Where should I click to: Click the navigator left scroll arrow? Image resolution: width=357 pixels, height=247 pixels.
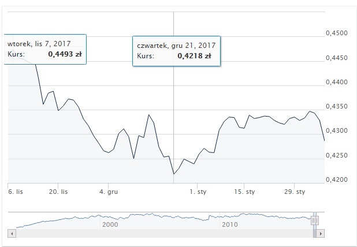(x=12, y=233)
